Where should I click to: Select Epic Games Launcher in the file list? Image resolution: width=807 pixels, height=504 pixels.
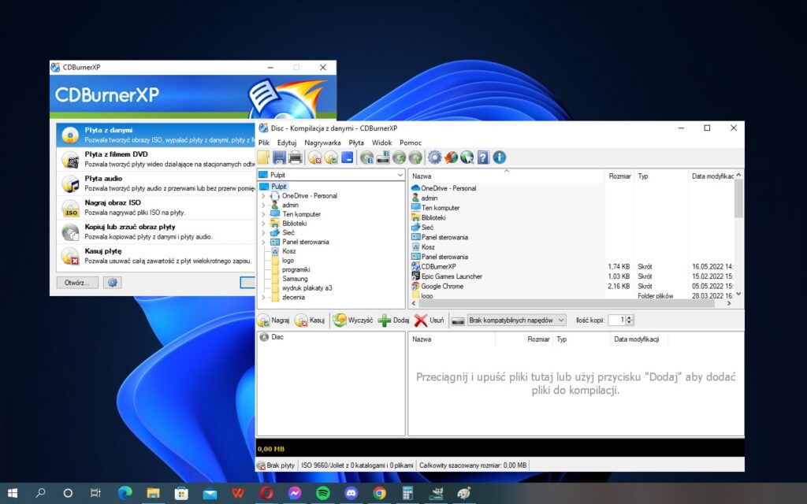pos(452,276)
